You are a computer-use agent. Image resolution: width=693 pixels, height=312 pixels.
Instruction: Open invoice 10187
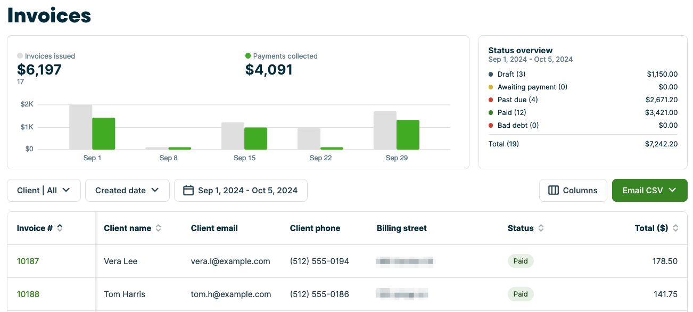28,261
